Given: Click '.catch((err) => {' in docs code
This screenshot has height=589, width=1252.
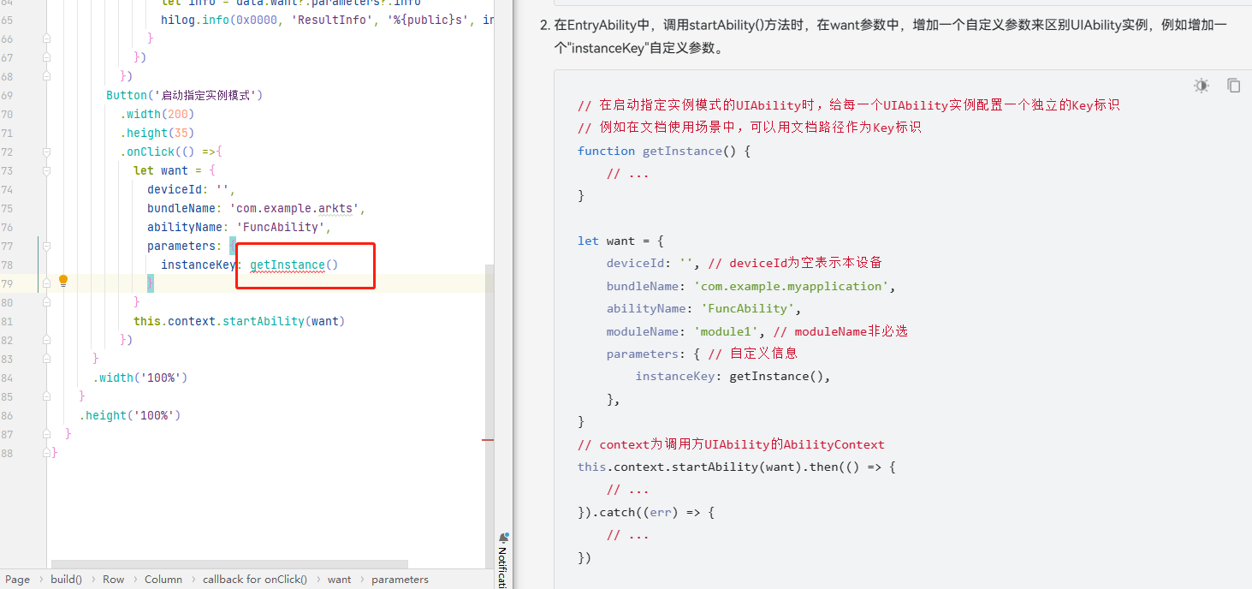Looking at the screenshot, I should 652,513.
